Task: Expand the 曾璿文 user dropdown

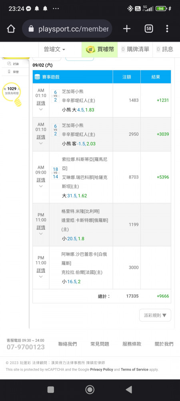Action: [54, 49]
